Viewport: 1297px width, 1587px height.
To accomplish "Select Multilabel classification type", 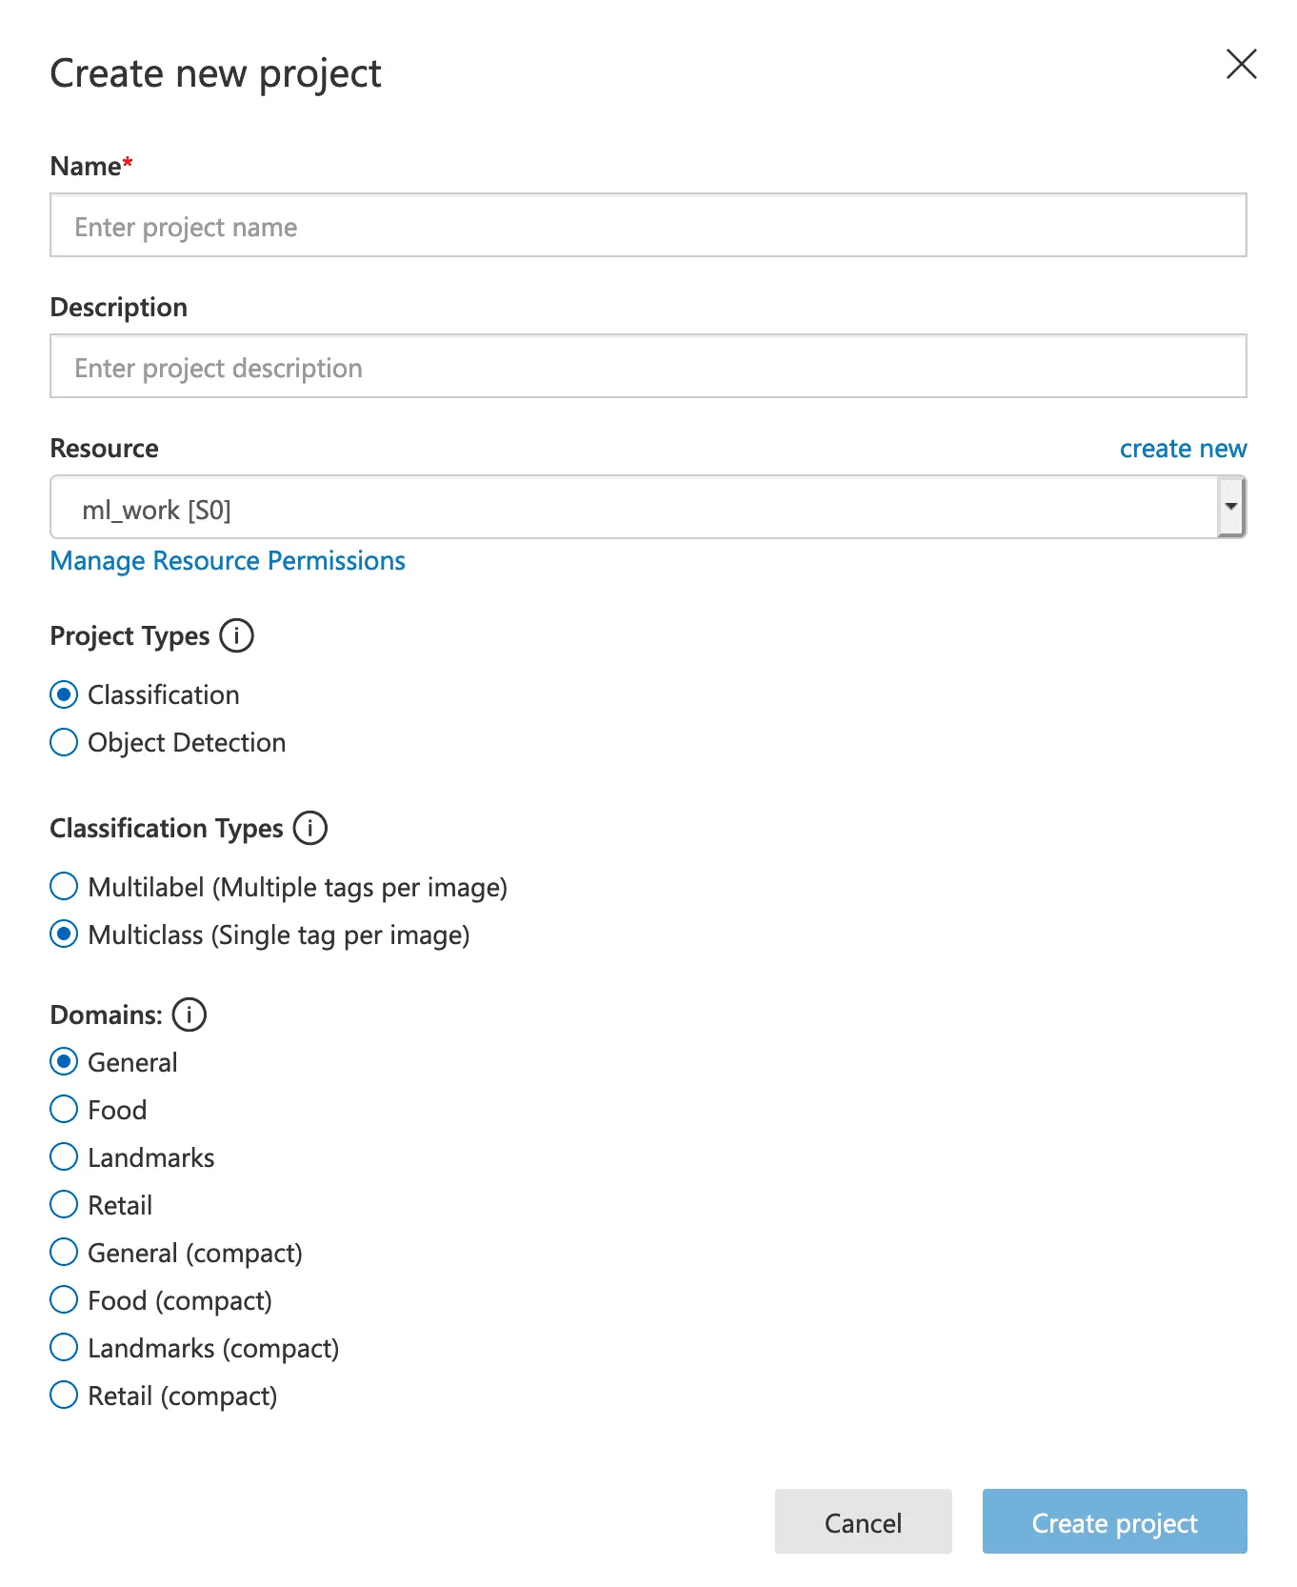I will (x=64, y=887).
